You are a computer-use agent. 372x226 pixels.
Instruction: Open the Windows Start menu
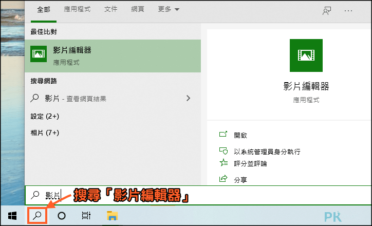(x=12, y=216)
